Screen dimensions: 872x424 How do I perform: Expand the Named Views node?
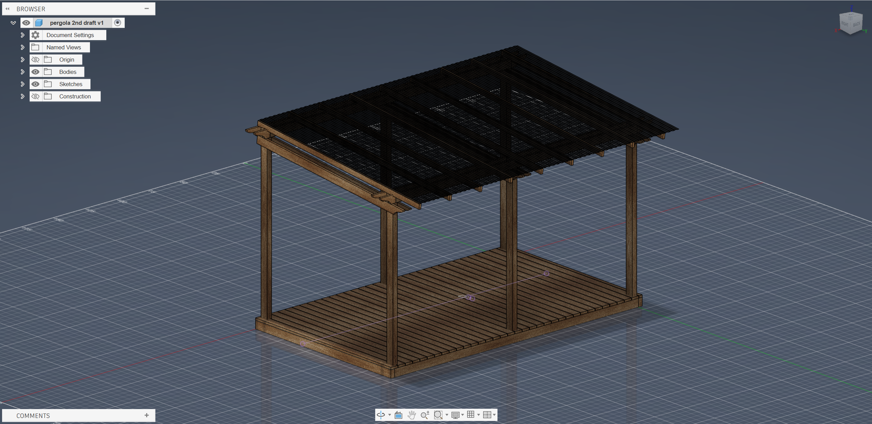click(x=22, y=47)
